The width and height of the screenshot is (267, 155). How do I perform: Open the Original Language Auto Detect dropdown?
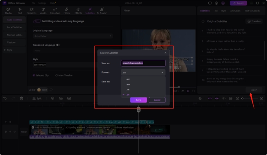point(73,36)
